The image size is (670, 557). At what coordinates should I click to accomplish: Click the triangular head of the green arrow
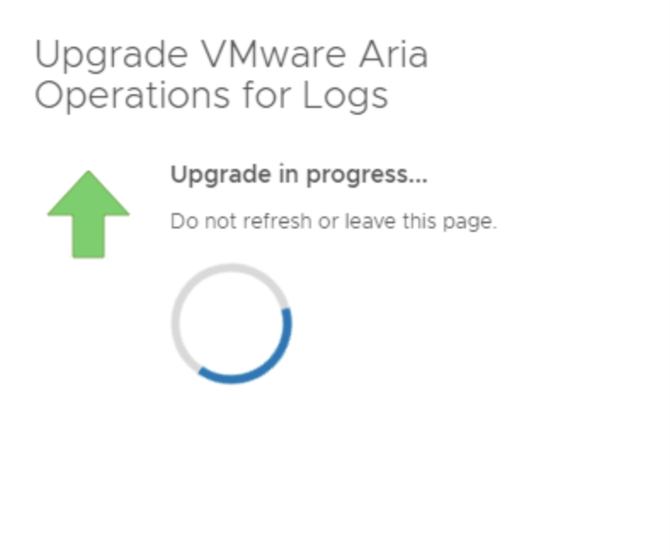[x=88, y=194]
